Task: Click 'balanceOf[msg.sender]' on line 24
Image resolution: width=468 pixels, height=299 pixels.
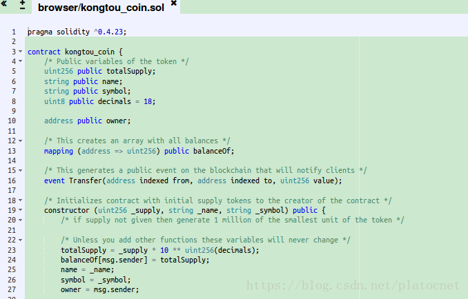Action: tap(104, 260)
